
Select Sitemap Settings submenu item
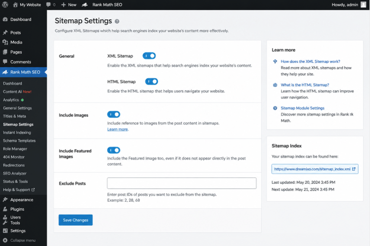[x=18, y=124]
